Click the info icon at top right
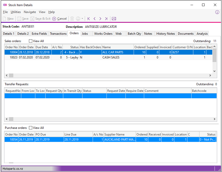 coord(217,12)
